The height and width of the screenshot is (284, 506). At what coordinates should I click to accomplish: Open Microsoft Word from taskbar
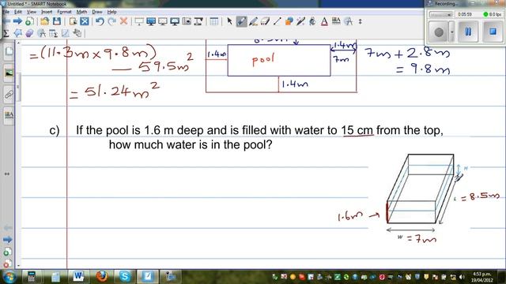click(78, 277)
